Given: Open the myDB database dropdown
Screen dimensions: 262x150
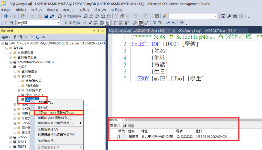Looking at the screenshot, I should pos(58,23).
